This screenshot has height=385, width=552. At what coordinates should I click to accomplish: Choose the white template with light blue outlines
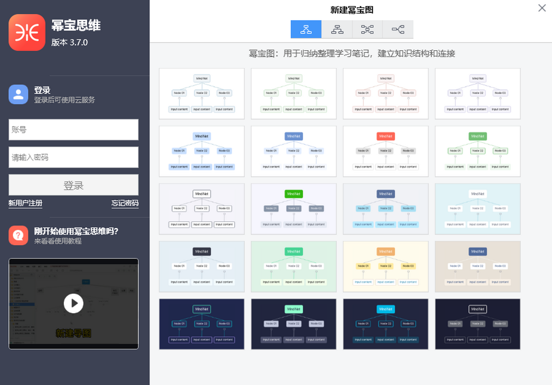[201, 94]
